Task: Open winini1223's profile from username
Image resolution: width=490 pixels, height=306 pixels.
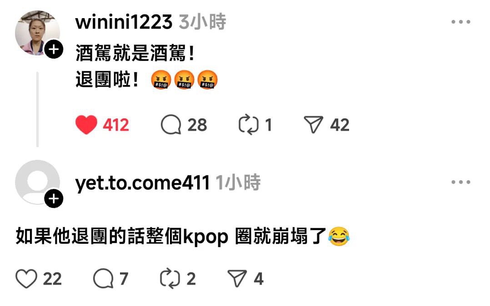Action: 124,22
